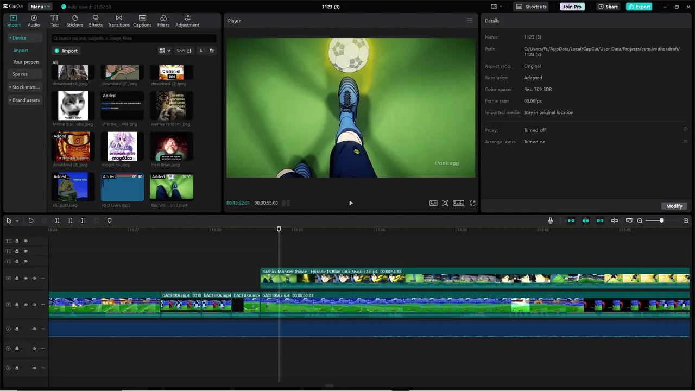This screenshot has width=695, height=391.
Task: Click the Undo arrow in timeline toolbar
Action: (x=31, y=220)
